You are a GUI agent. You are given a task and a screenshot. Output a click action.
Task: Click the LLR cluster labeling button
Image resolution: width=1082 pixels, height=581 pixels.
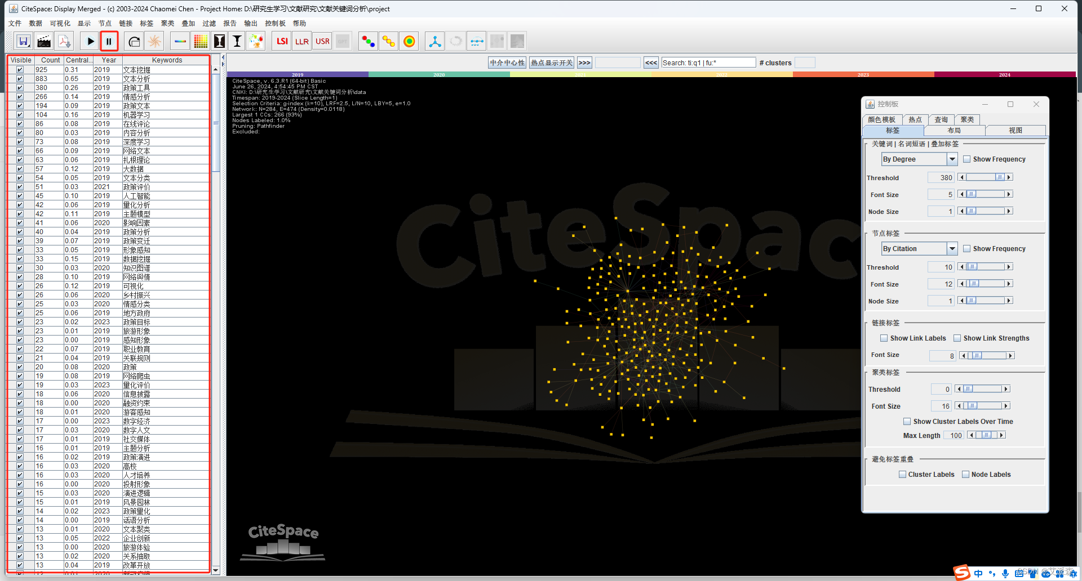click(302, 41)
